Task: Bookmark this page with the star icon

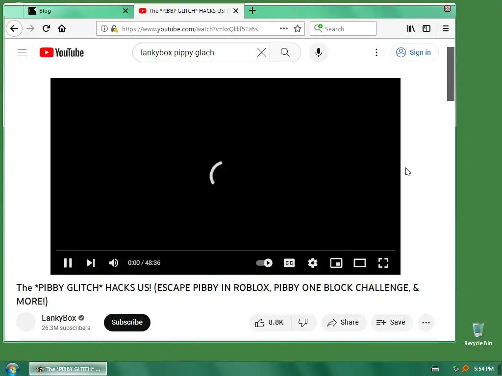Action: pos(298,28)
